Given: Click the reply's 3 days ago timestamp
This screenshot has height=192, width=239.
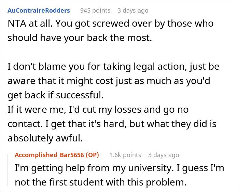Looking at the screenshot, I should (x=164, y=155).
